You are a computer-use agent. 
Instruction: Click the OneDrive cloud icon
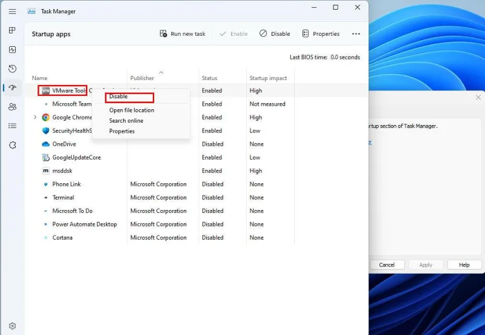[x=46, y=144]
